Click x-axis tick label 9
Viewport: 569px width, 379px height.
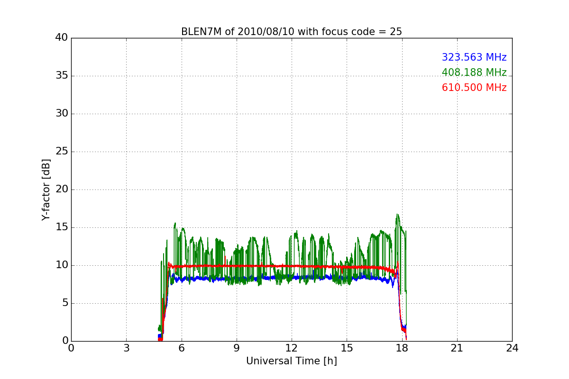[237, 348]
